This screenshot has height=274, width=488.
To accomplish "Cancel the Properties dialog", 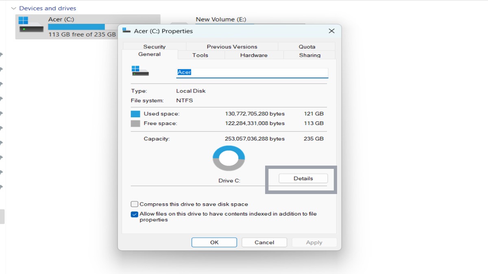I will [264, 242].
